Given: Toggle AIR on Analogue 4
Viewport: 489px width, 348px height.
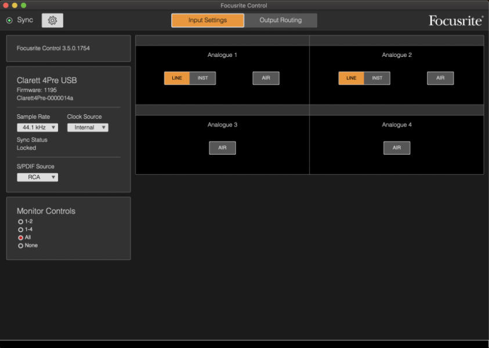Looking at the screenshot, I should tap(397, 148).
